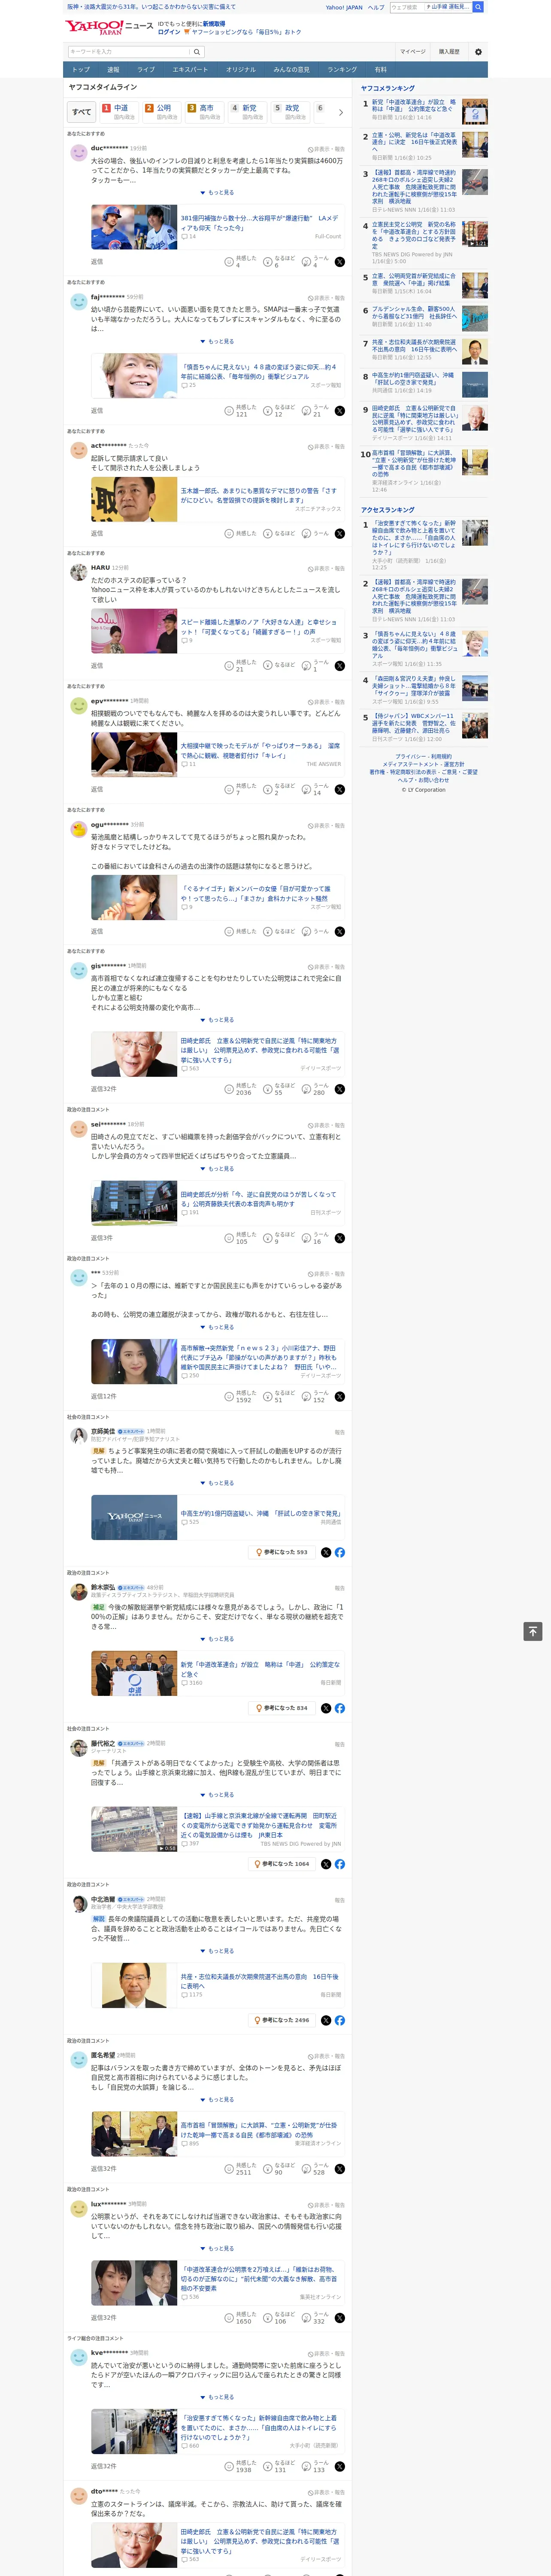Open the プライバシー footer link

[409, 757]
